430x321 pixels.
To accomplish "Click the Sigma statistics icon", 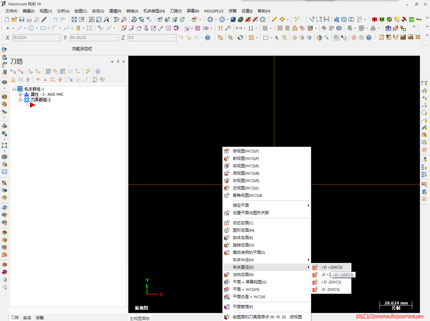I will click(x=351, y=19).
